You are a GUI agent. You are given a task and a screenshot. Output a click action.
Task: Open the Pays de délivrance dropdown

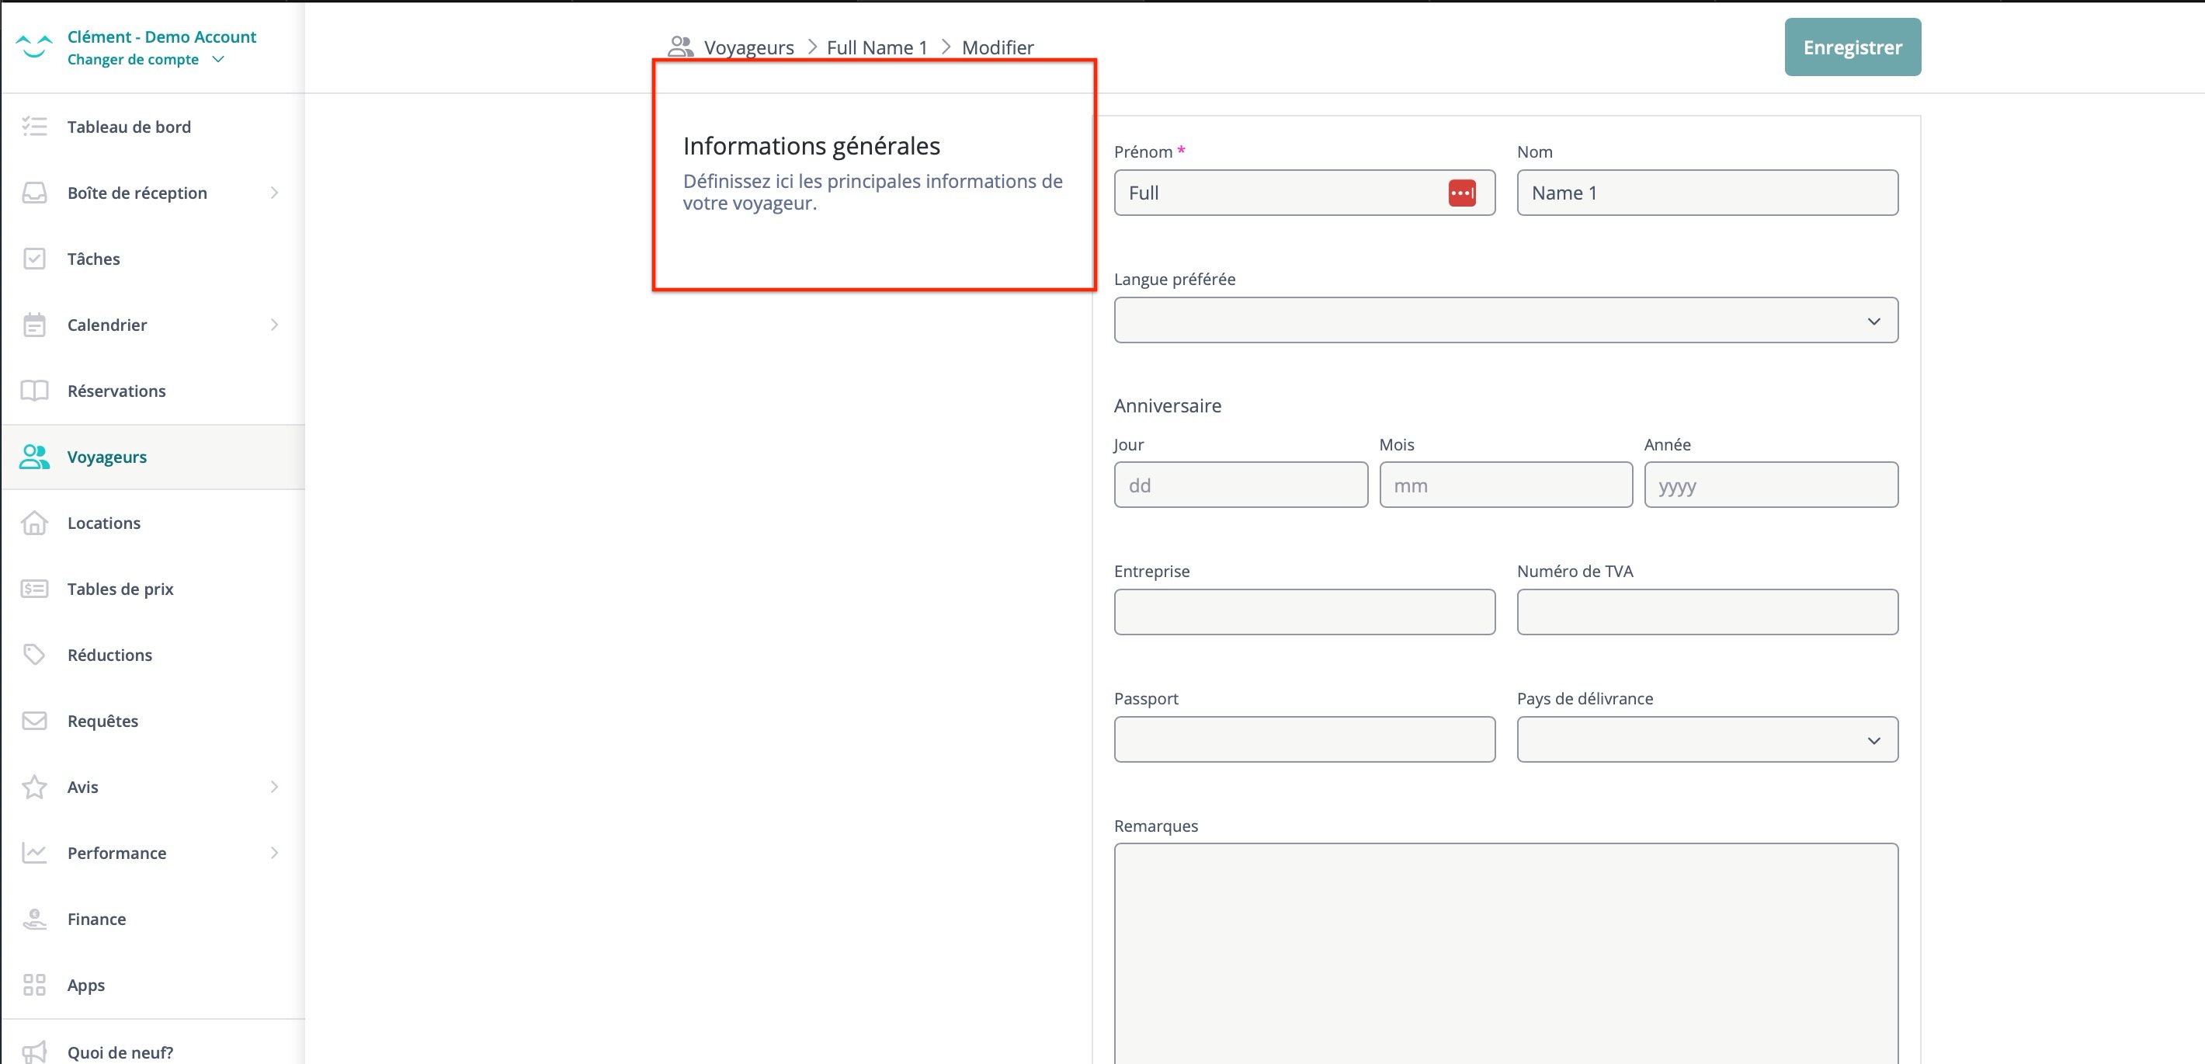coord(1707,739)
